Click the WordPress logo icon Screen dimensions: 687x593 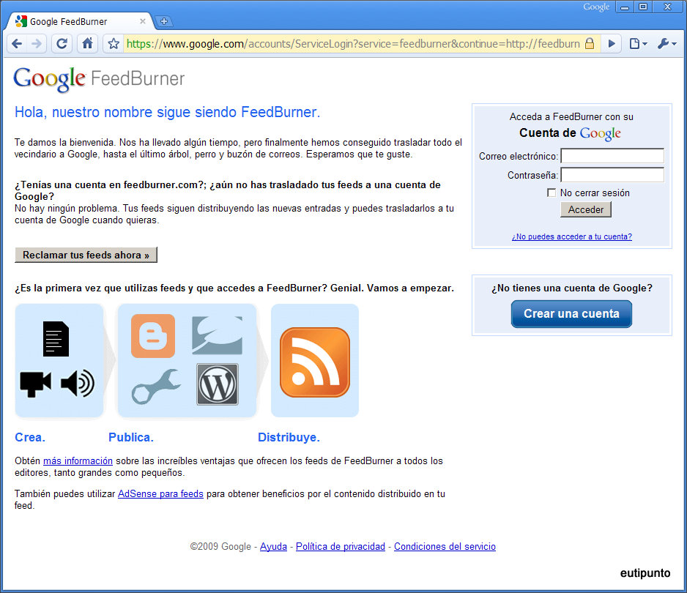click(x=218, y=384)
